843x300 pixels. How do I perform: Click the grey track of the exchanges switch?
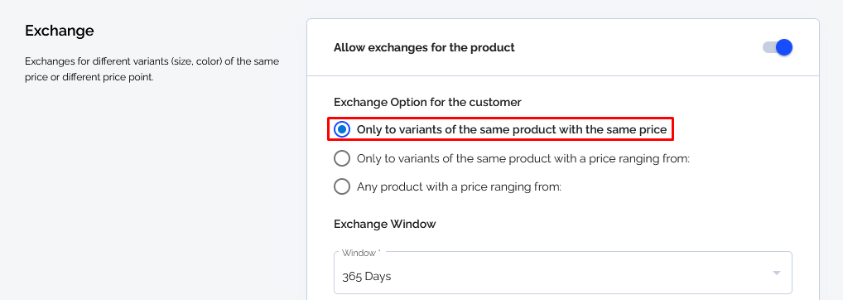pyautogui.click(x=768, y=47)
